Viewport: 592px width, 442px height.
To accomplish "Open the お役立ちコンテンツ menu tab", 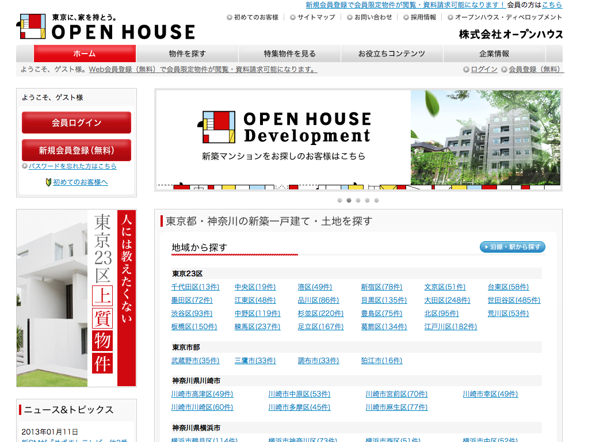I will pyautogui.click(x=392, y=54).
